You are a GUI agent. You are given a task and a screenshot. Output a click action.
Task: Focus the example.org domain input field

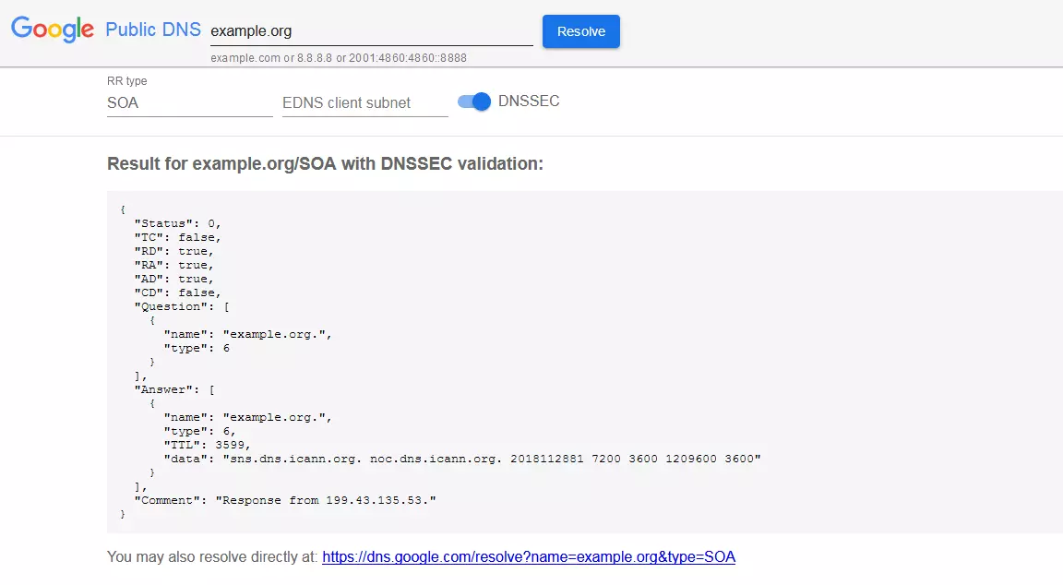click(372, 31)
